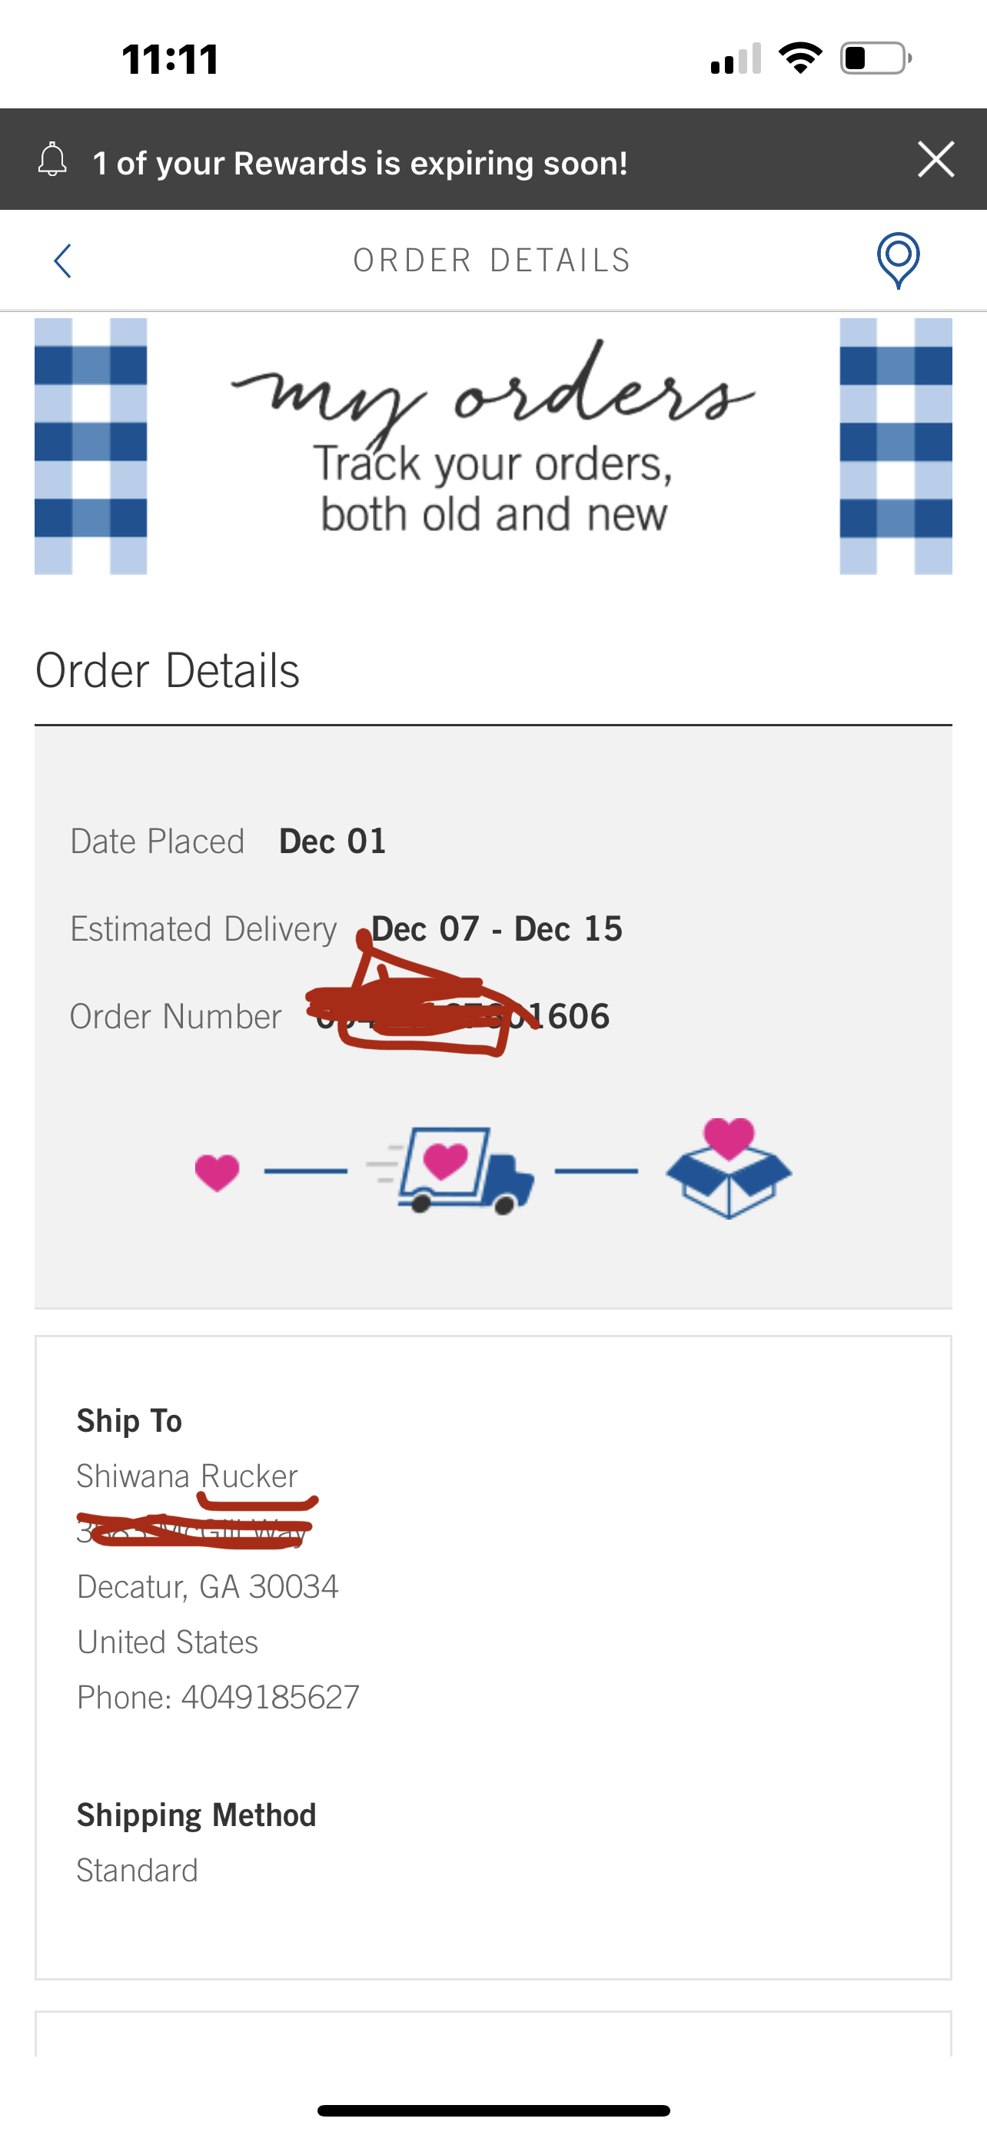Screen dimensions: 987x2135
Task: Tap the phone number 4049185627
Action: (270, 1698)
